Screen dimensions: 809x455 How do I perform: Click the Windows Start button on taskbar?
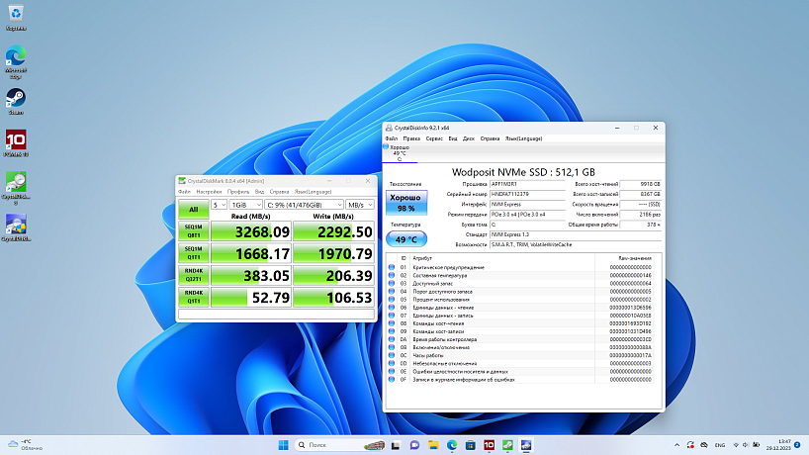(283, 445)
